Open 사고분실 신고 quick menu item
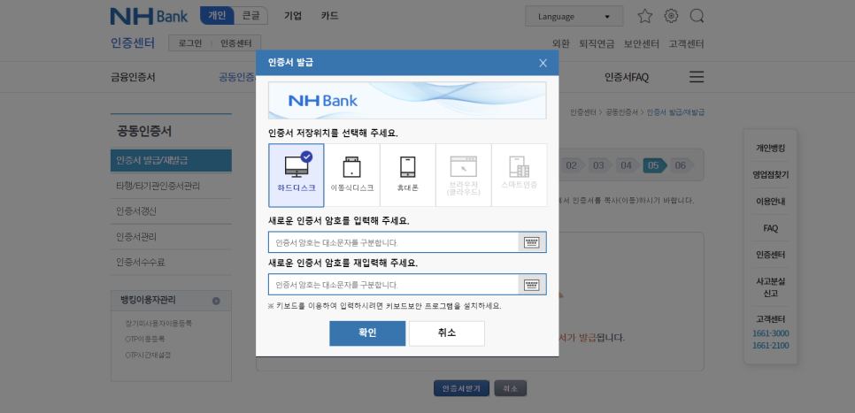Screen dimensions: 855x413 click(771, 287)
